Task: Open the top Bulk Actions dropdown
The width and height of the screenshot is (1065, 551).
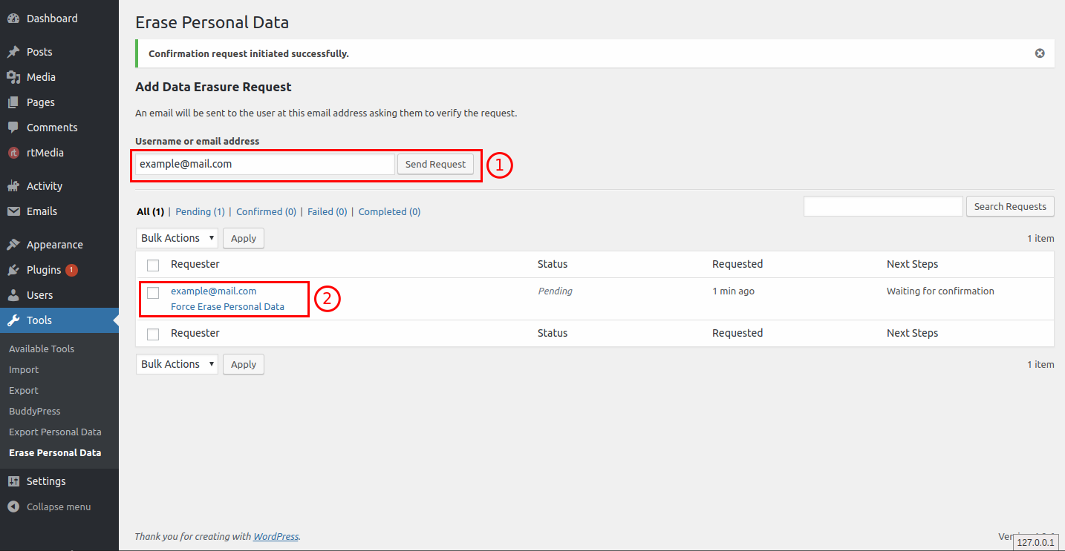Action: (x=177, y=238)
